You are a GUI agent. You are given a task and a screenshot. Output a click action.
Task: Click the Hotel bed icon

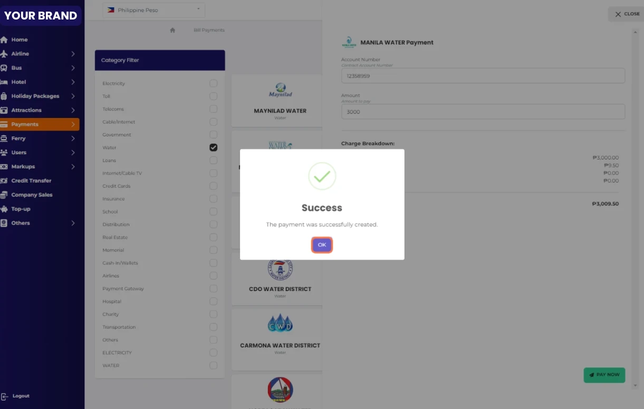(x=4, y=82)
